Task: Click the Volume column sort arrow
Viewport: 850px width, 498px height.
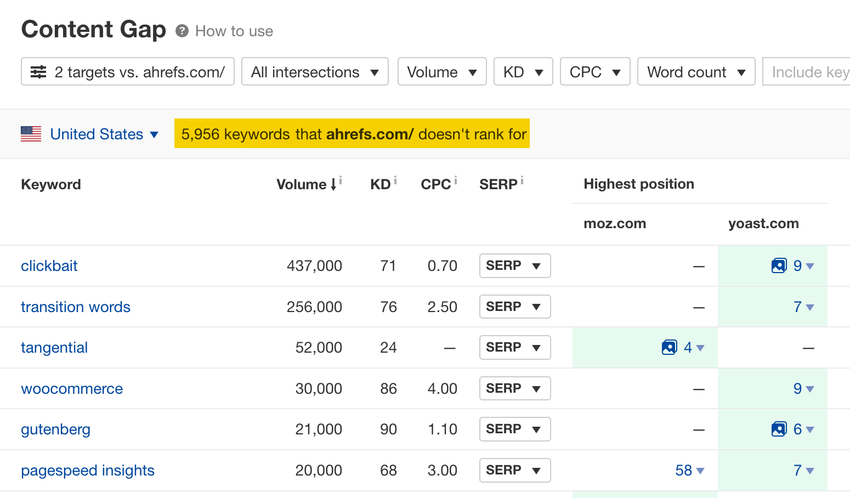Action: [333, 185]
